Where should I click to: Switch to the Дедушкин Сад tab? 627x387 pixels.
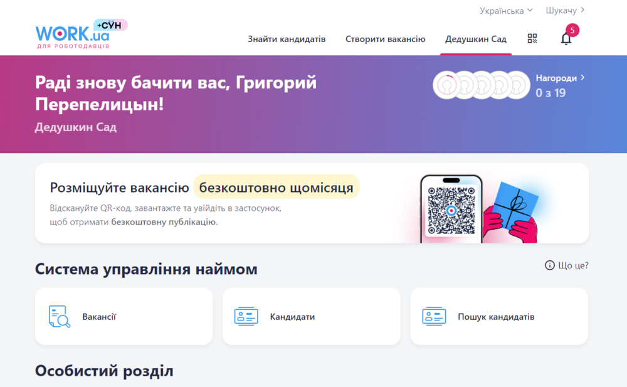476,38
